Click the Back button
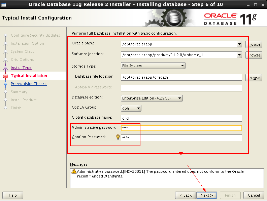This screenshot has height=201, width=267. 186,195
